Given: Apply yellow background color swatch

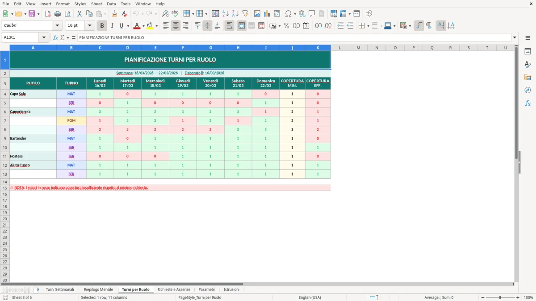Looking at the screenshot, I should click(x=150, y=26).
